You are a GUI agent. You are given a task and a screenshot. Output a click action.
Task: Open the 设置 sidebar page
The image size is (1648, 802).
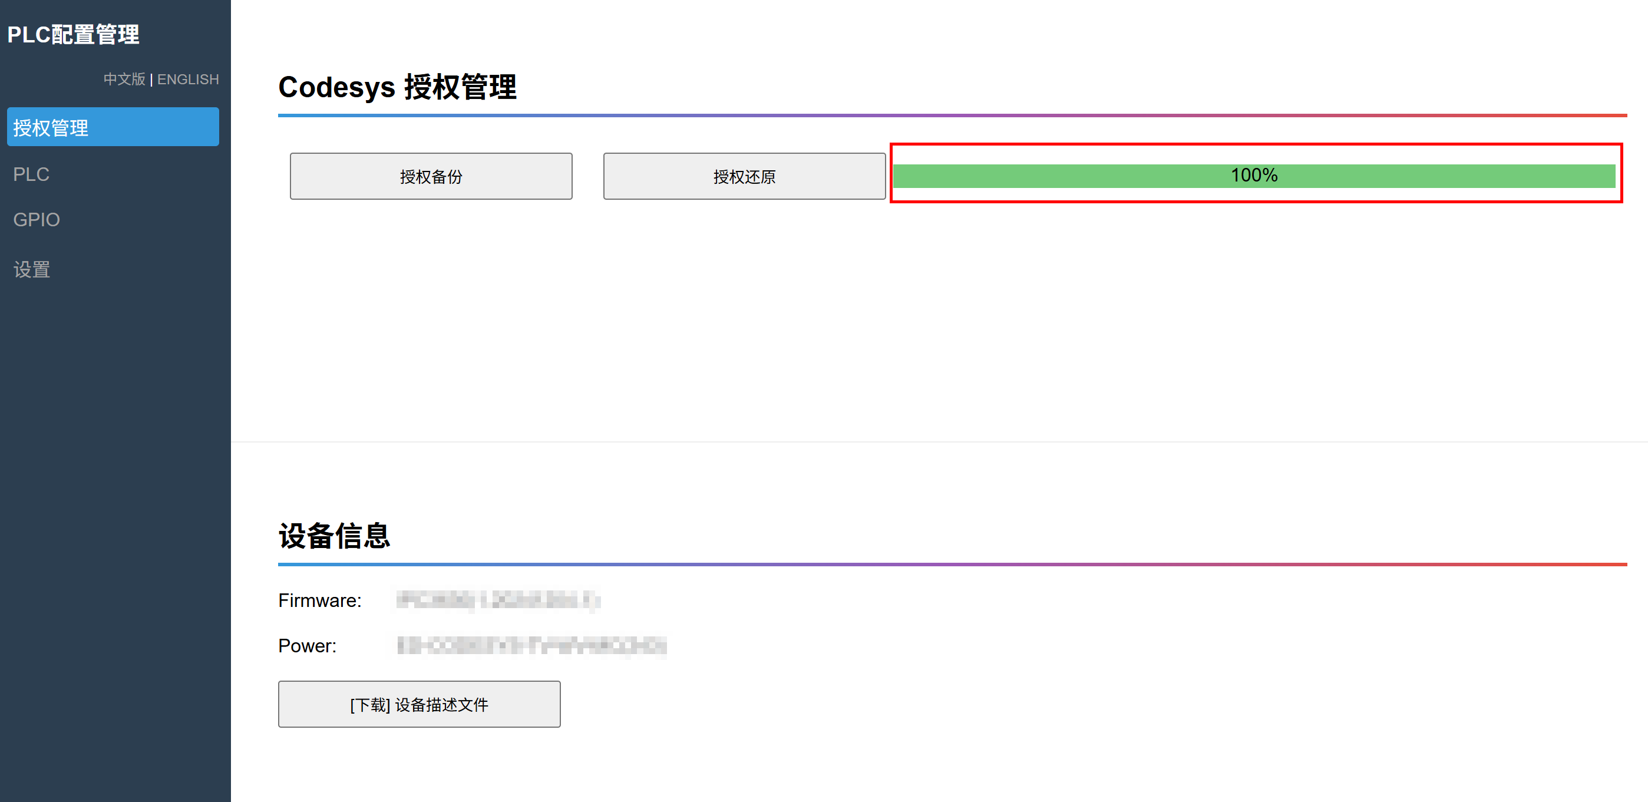point(32,269)
